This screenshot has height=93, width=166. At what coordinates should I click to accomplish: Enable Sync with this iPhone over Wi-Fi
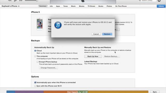(35, 86)
